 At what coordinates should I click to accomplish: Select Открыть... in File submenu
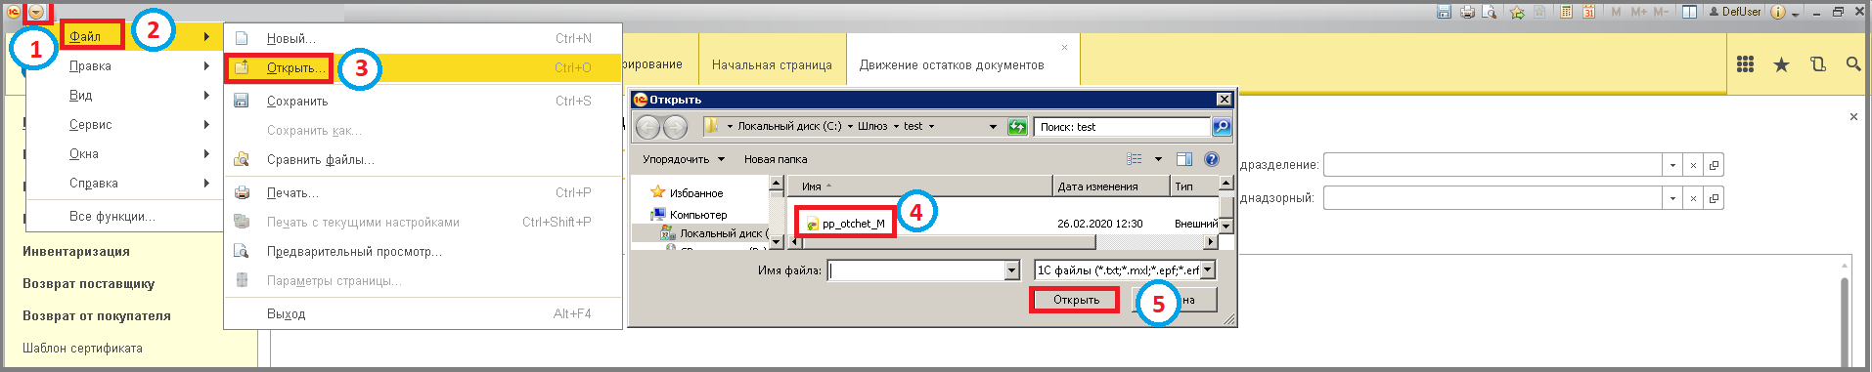coord(423,68)
